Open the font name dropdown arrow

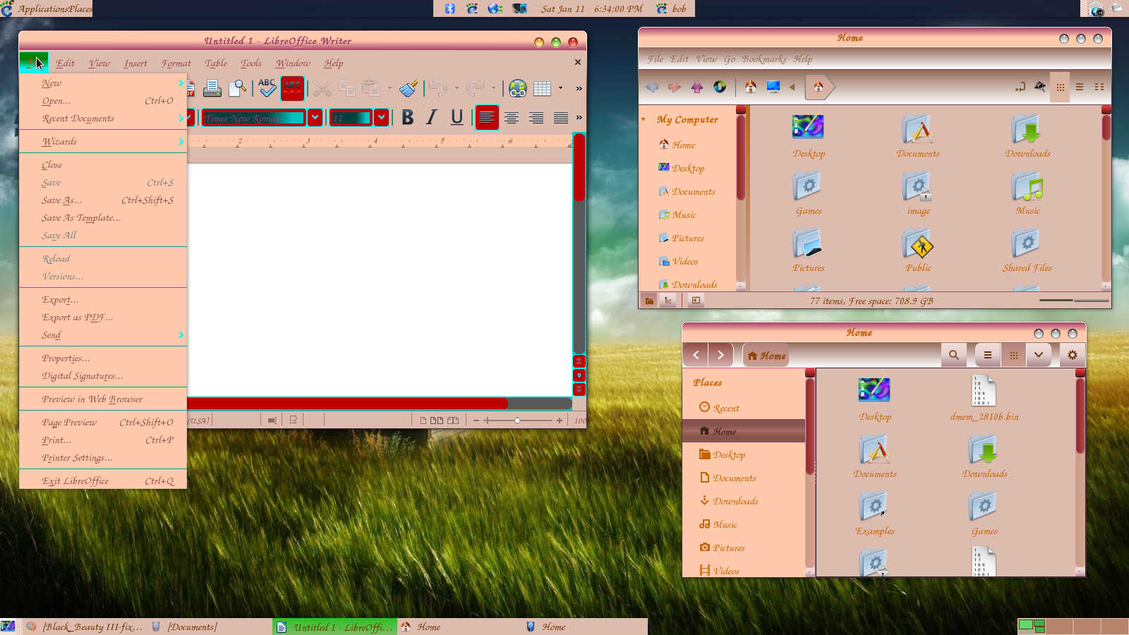click(315, 117)
